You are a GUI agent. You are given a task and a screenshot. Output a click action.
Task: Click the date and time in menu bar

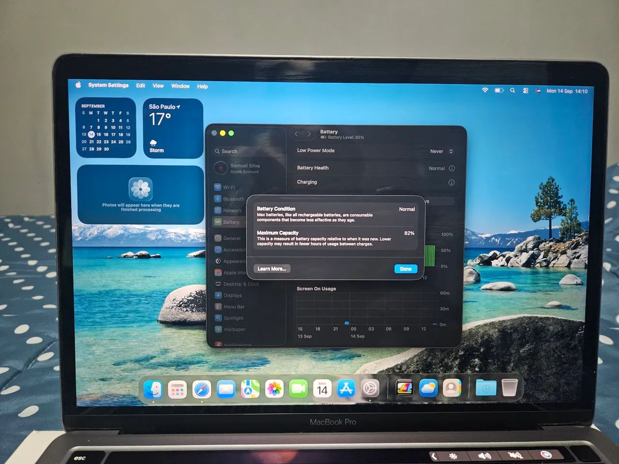point(567,91)
